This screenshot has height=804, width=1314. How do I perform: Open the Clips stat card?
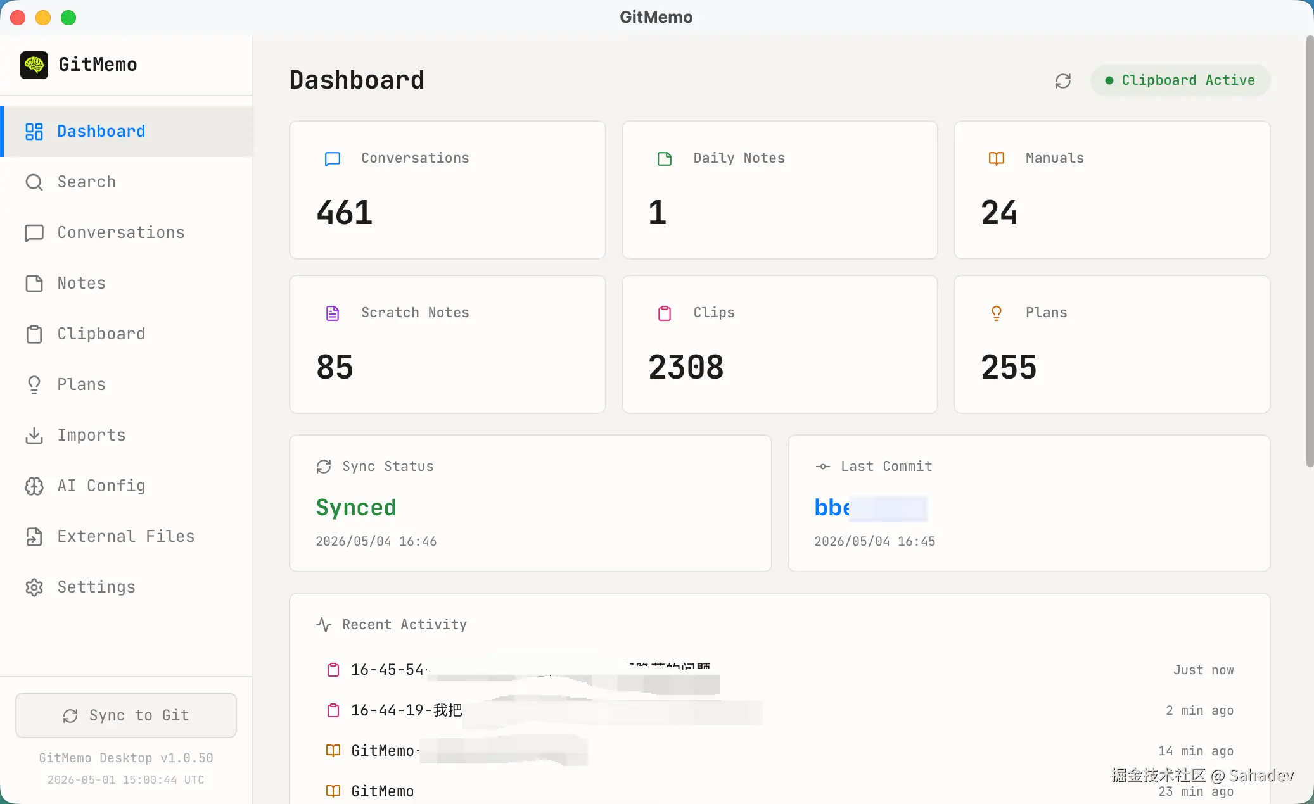(x=780, y=344)
